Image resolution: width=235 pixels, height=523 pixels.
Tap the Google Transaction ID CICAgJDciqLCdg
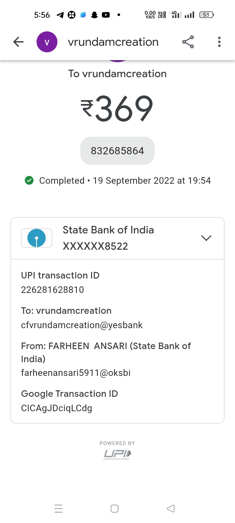click(x=56, y=408)
